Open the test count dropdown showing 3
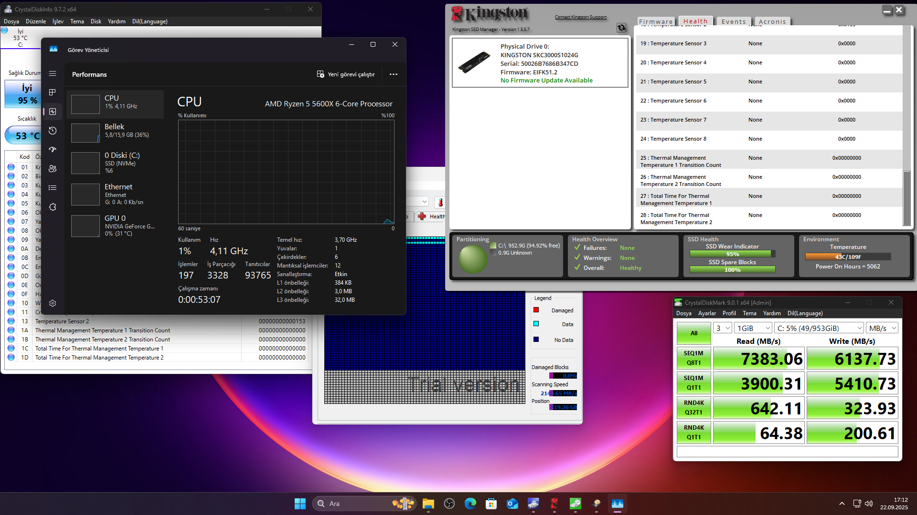The image size is (917, 515). (x=723, y=328)
